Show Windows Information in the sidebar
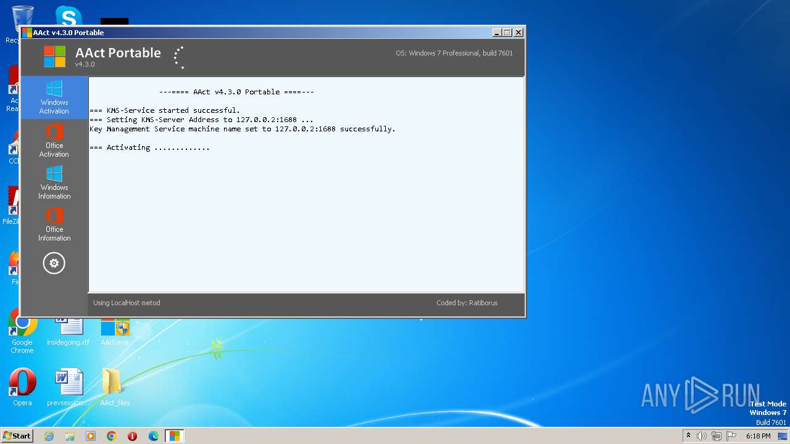 [54, 183]
